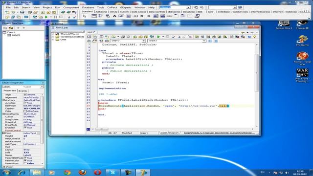The width and height of the screenshot is (313, 176).
Task: Pick the Label (A) component in palette
Action: (114, 16)
